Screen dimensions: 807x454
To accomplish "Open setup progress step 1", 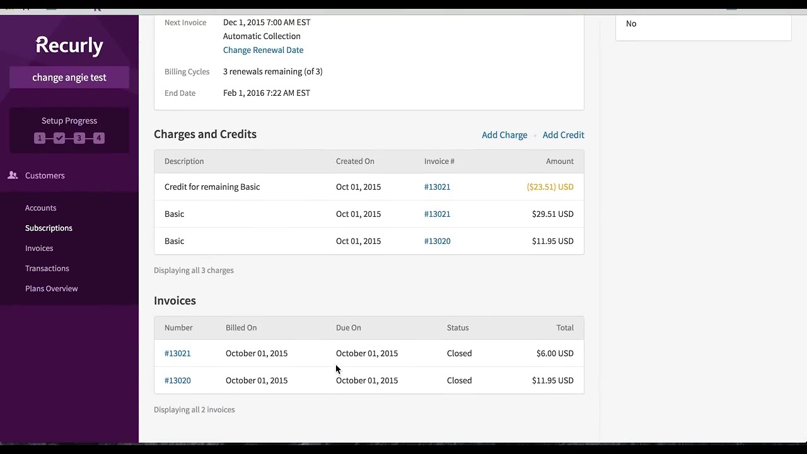I will tap(40, 138).
